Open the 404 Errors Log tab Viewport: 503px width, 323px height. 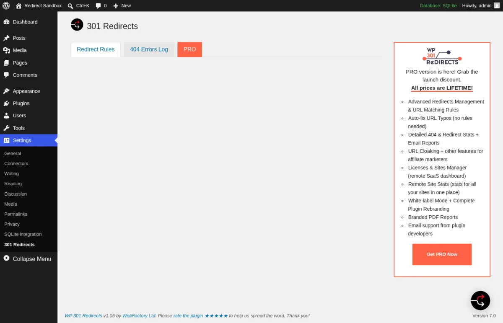point(149,49)
